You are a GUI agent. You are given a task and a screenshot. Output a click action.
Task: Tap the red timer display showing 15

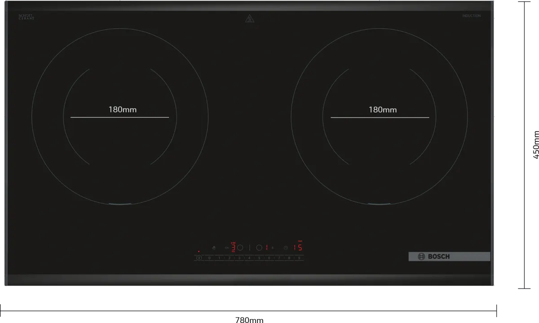298,247
